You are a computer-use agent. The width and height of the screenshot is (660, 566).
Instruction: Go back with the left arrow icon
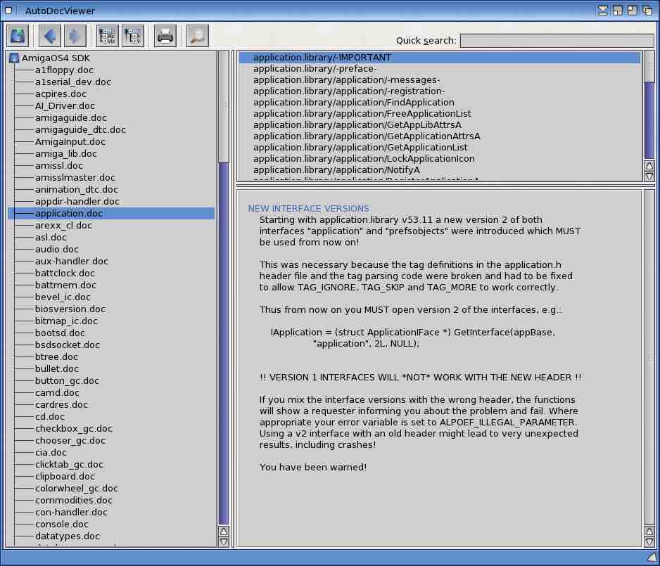click(50, 35)
